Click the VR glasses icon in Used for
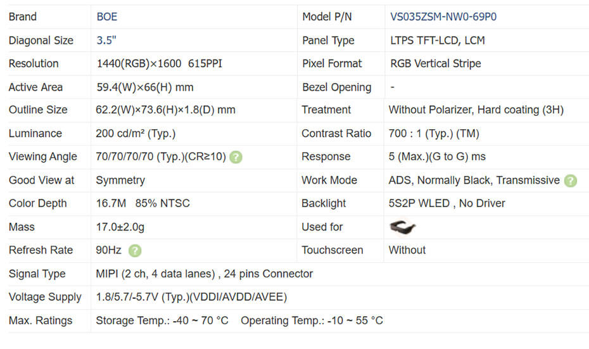This screenshot has width=589, height=349. [x=402, y=227]
